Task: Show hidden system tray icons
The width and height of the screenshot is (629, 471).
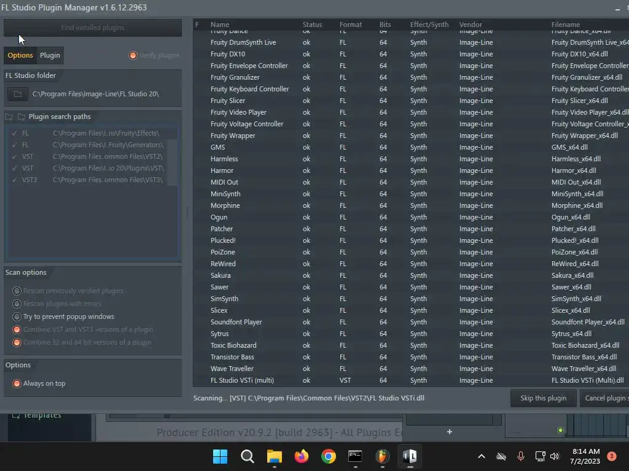Action: coord(482,456)
